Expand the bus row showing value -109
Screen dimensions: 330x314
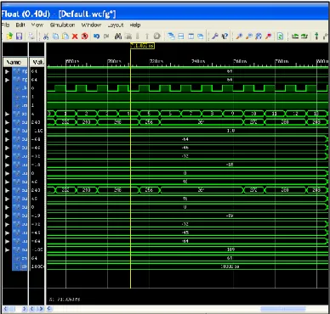point(8,250)
